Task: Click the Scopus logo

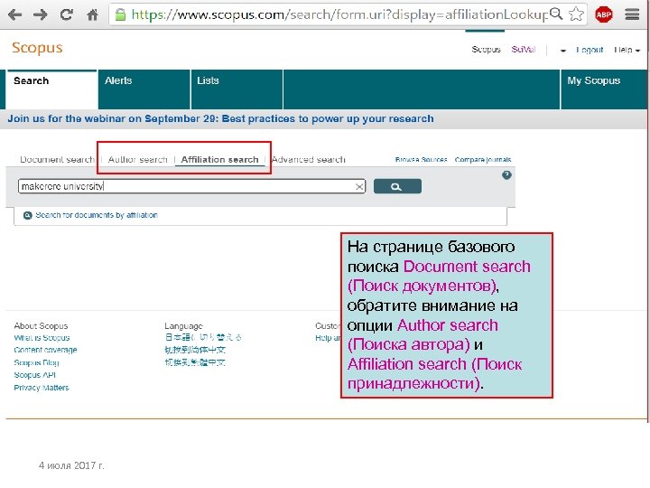Action: pyautogui.click(x=37, y=48)
